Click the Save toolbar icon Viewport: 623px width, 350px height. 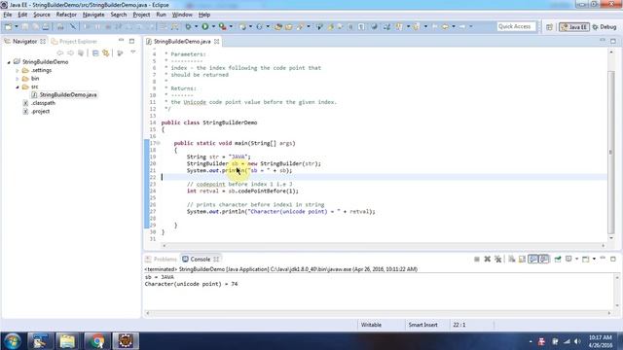pos(25,26)
